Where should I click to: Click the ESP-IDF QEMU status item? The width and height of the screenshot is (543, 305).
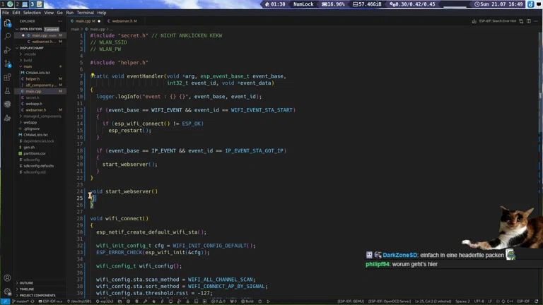point(351,301)
